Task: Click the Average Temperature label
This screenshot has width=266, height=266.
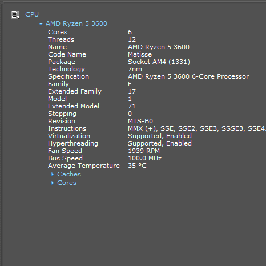Action: pyautogui.click(x=84, y=166)
